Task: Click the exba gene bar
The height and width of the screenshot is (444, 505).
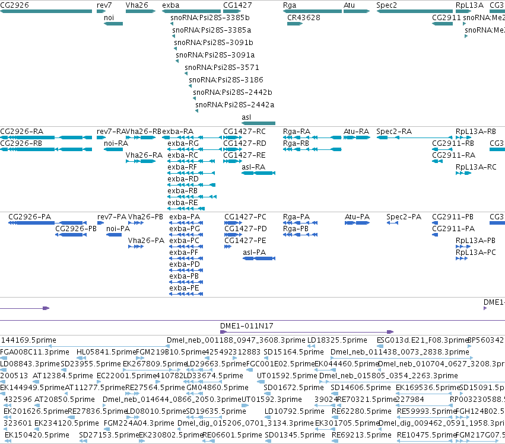Action: 191,11
